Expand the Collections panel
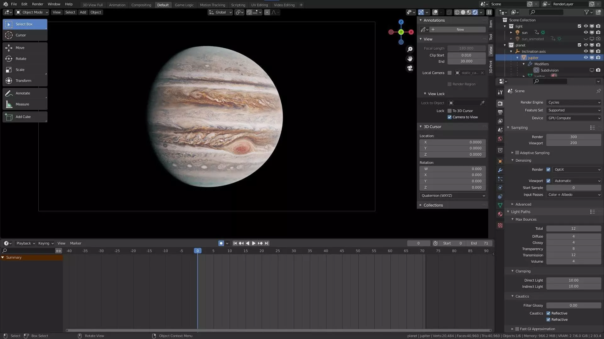Image resolution: width=604 pixels, height=339 pixels. click(433, 205)
